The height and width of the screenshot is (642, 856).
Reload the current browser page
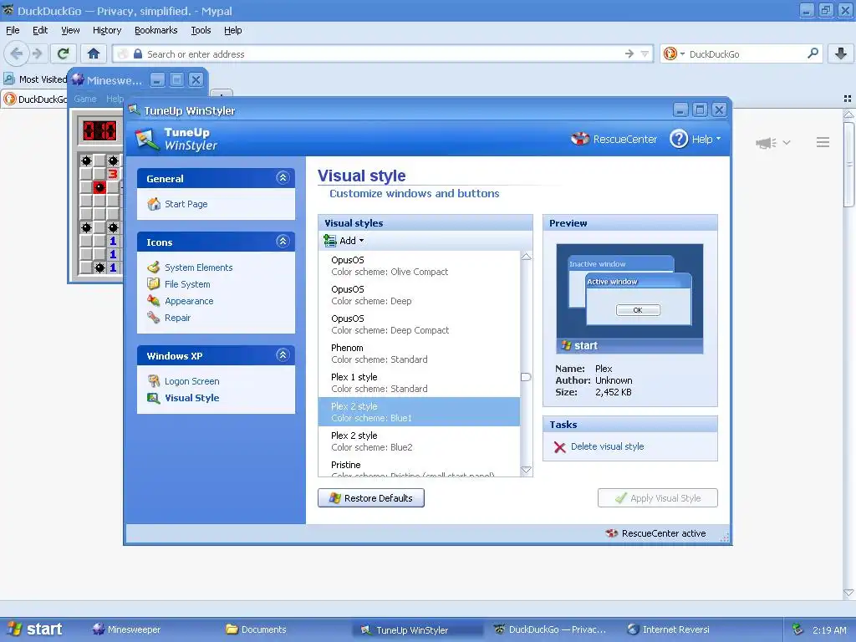click(x=63, y=53)
